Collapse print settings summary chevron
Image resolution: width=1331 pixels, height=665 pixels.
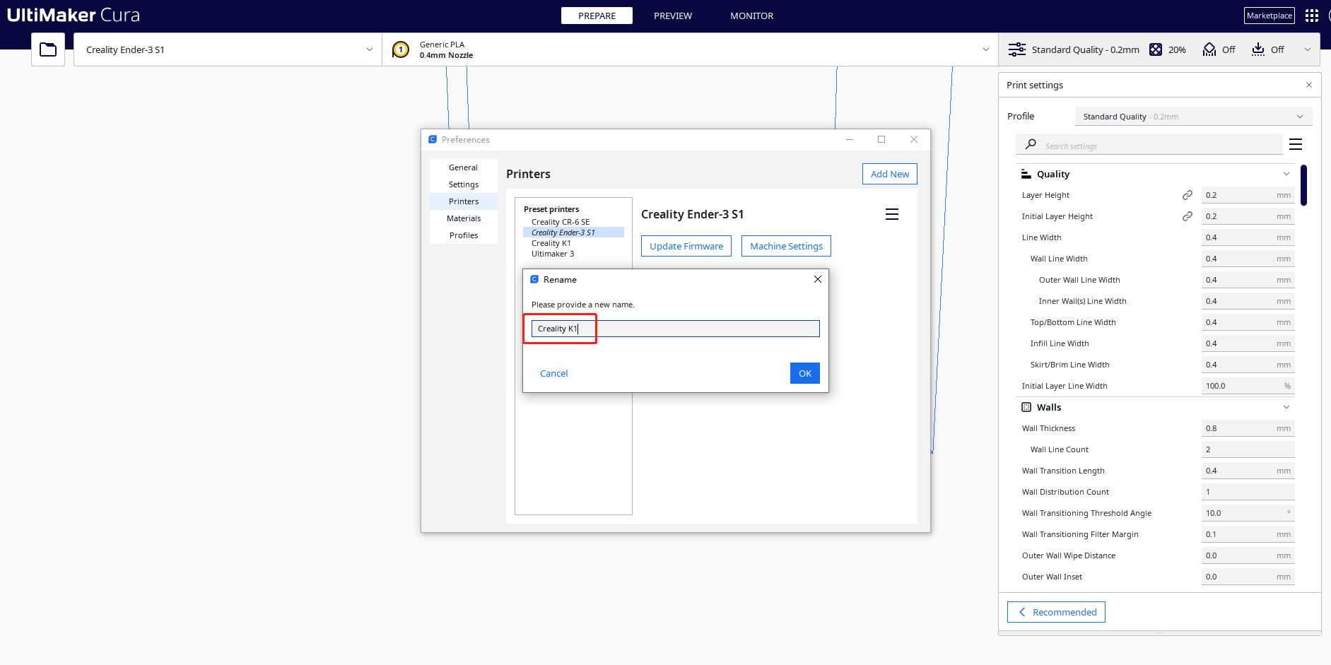pyautogui.click(x=1308, y=49)
